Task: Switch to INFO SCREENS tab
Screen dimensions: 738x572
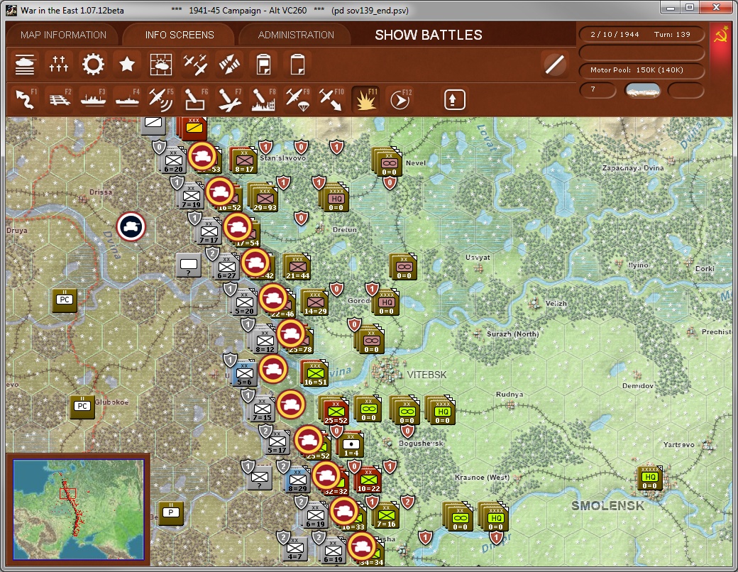Action: [180, 35]
